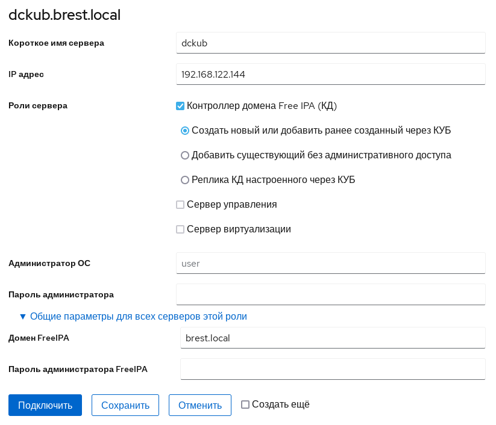Click the 'Сервер управления' label text
496x425 pixels.
pyautogui.click(x=232, y=205)
